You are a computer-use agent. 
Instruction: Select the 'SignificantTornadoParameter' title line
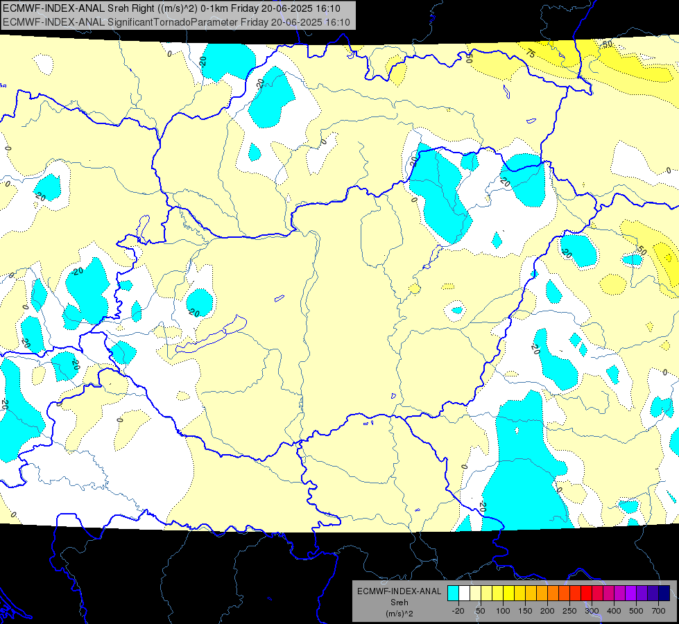coord(176,22)
